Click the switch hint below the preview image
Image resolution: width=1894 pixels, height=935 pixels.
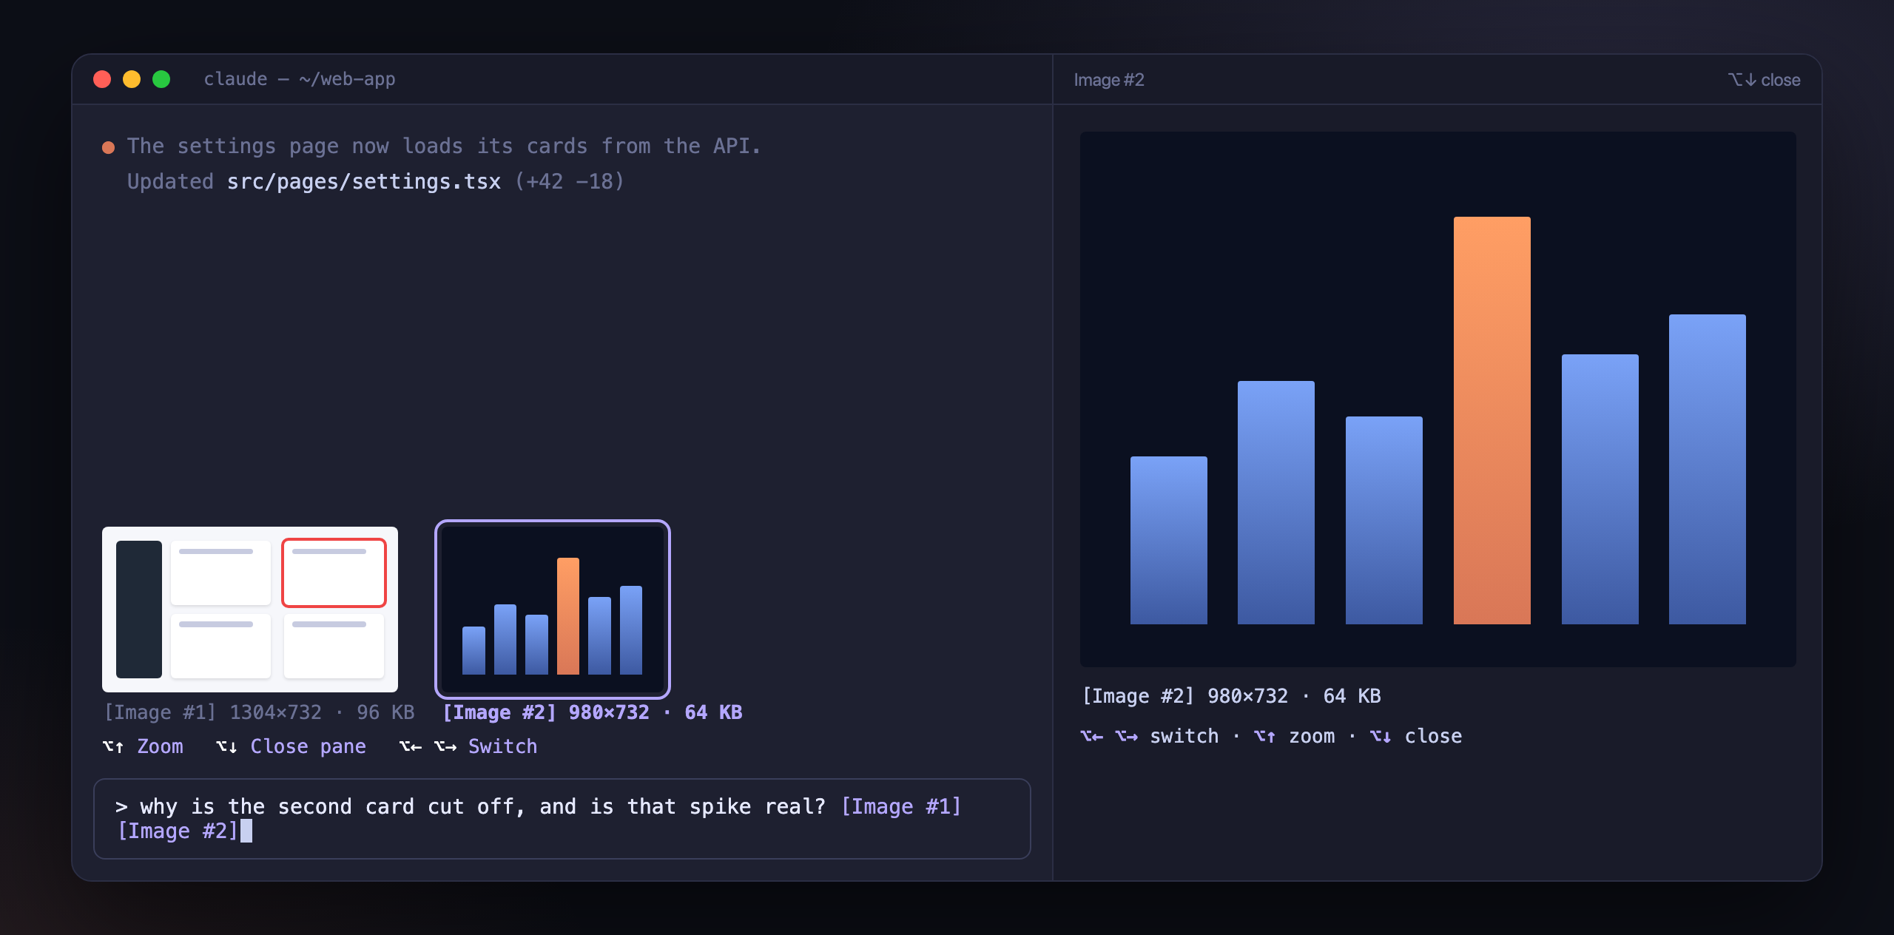tap(1150, 736)
